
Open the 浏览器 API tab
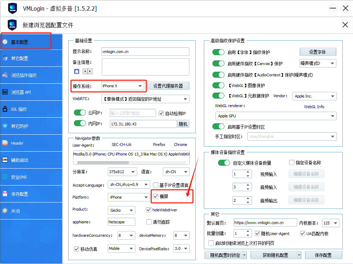(x=31, y=92)
